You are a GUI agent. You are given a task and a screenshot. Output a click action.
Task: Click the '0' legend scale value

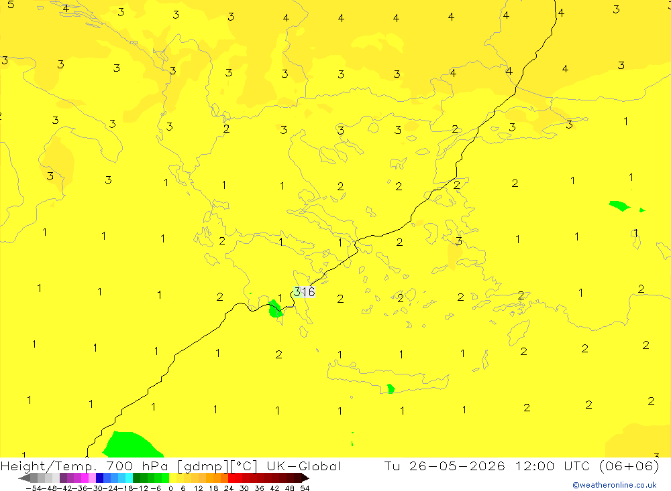(x=170, y=488)
